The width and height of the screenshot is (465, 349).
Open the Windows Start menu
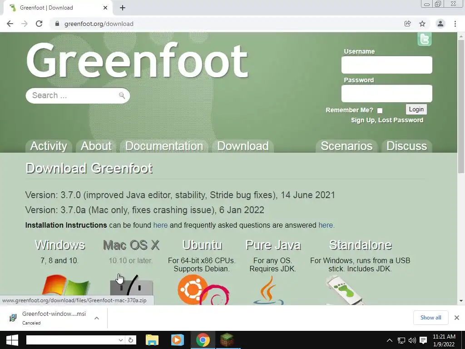12,340
